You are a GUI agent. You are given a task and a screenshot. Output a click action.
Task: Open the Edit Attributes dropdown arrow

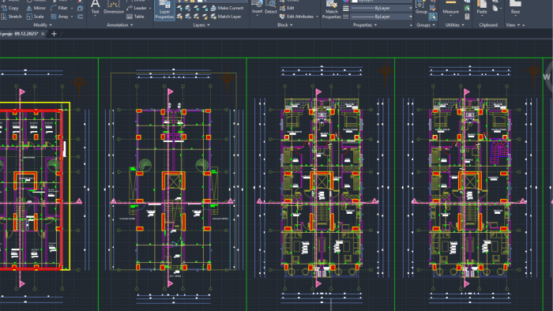(317, 17)
